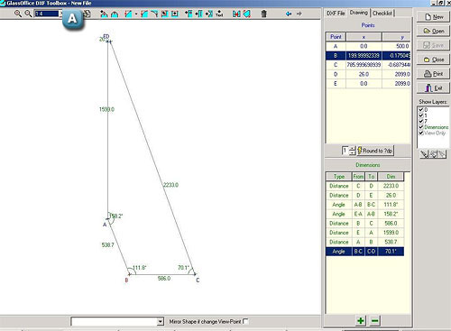451x331 pixels.
Task: Select the Distance B to C 586.0 row
Action: click(x=364, y=224)
